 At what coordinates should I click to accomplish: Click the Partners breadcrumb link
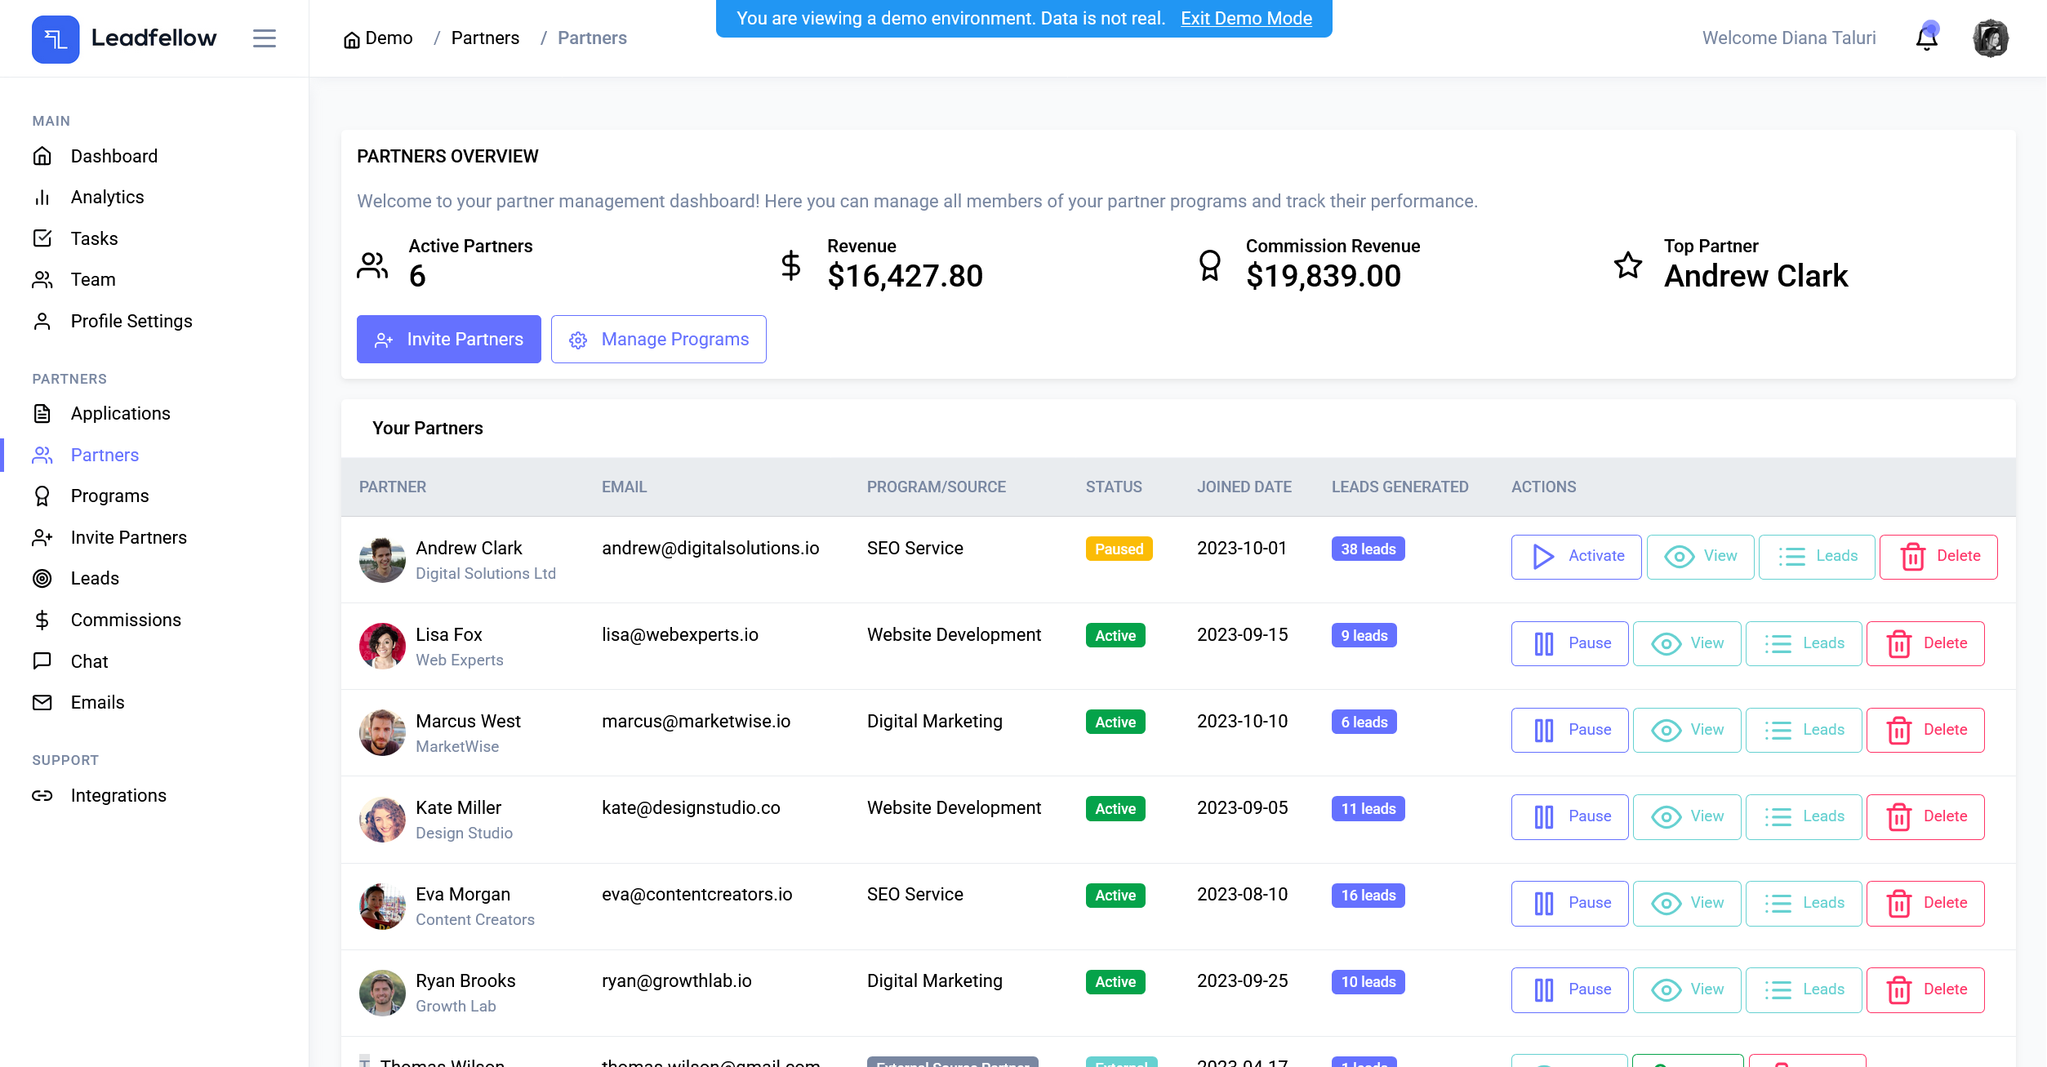pos(485,38)
